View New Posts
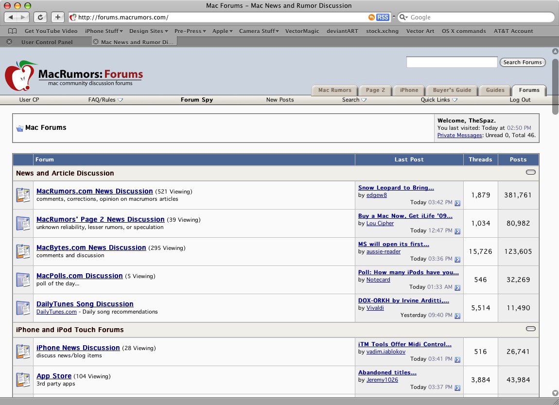This screenshot has height=405, width=559. click(280, 100)
